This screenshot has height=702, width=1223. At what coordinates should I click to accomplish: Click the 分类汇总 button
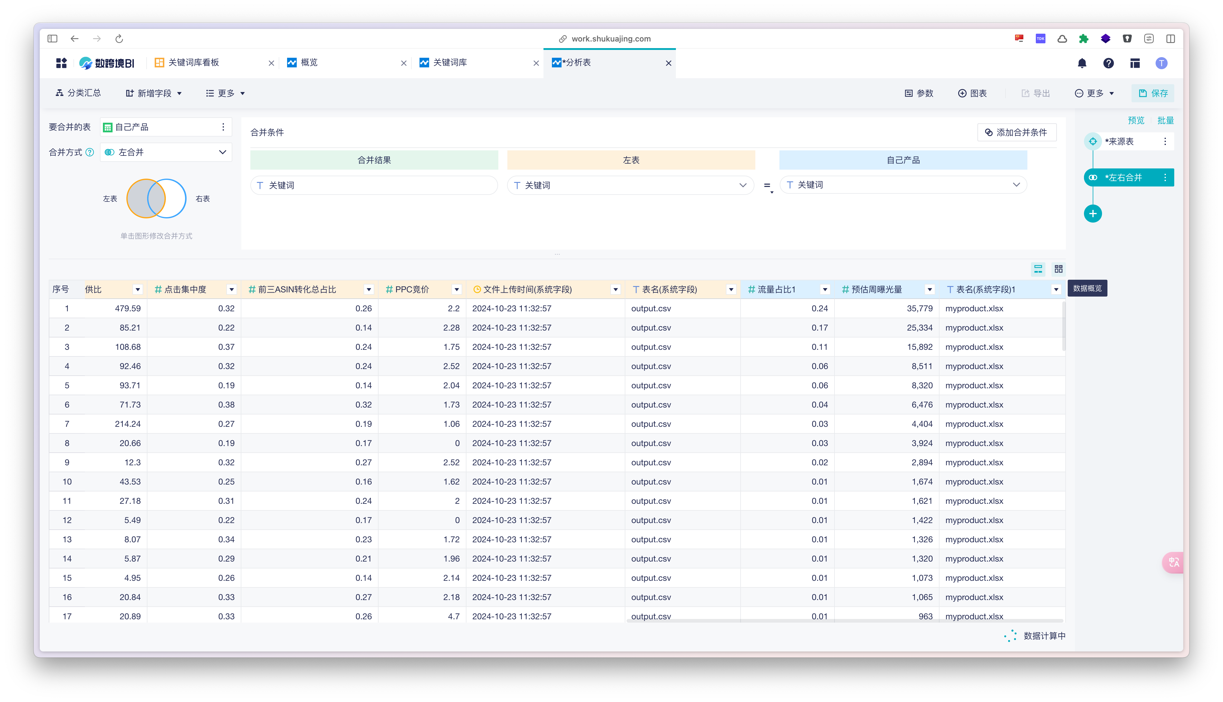78,93
